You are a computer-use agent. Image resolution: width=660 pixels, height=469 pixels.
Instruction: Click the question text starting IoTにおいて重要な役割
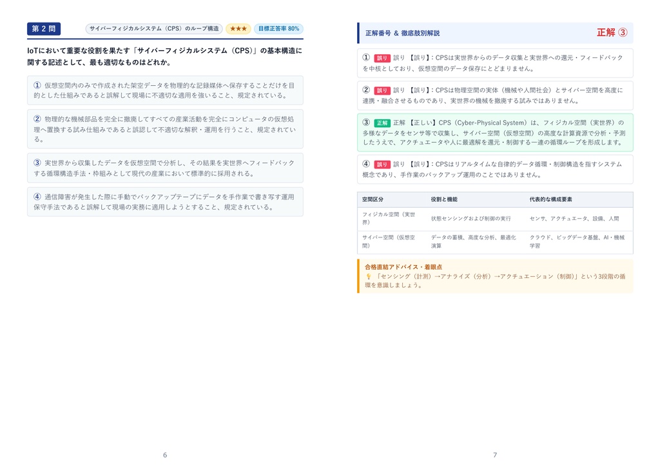coord(164,57)
